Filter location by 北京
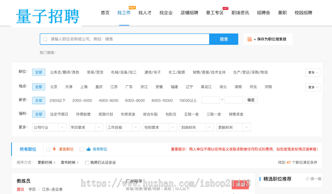The height and width of the screenshot is (194, 332). [x=54, y=87]
